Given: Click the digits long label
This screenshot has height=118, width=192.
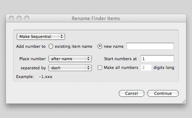Looking at the screenshot, I should point(164,68).
